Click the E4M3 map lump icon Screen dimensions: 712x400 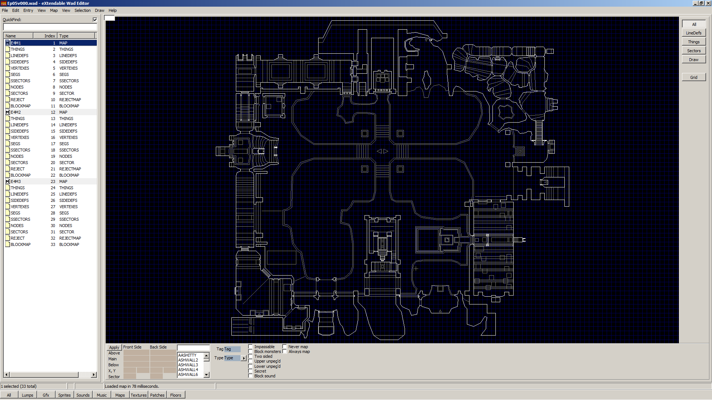(x=7, y=181)
